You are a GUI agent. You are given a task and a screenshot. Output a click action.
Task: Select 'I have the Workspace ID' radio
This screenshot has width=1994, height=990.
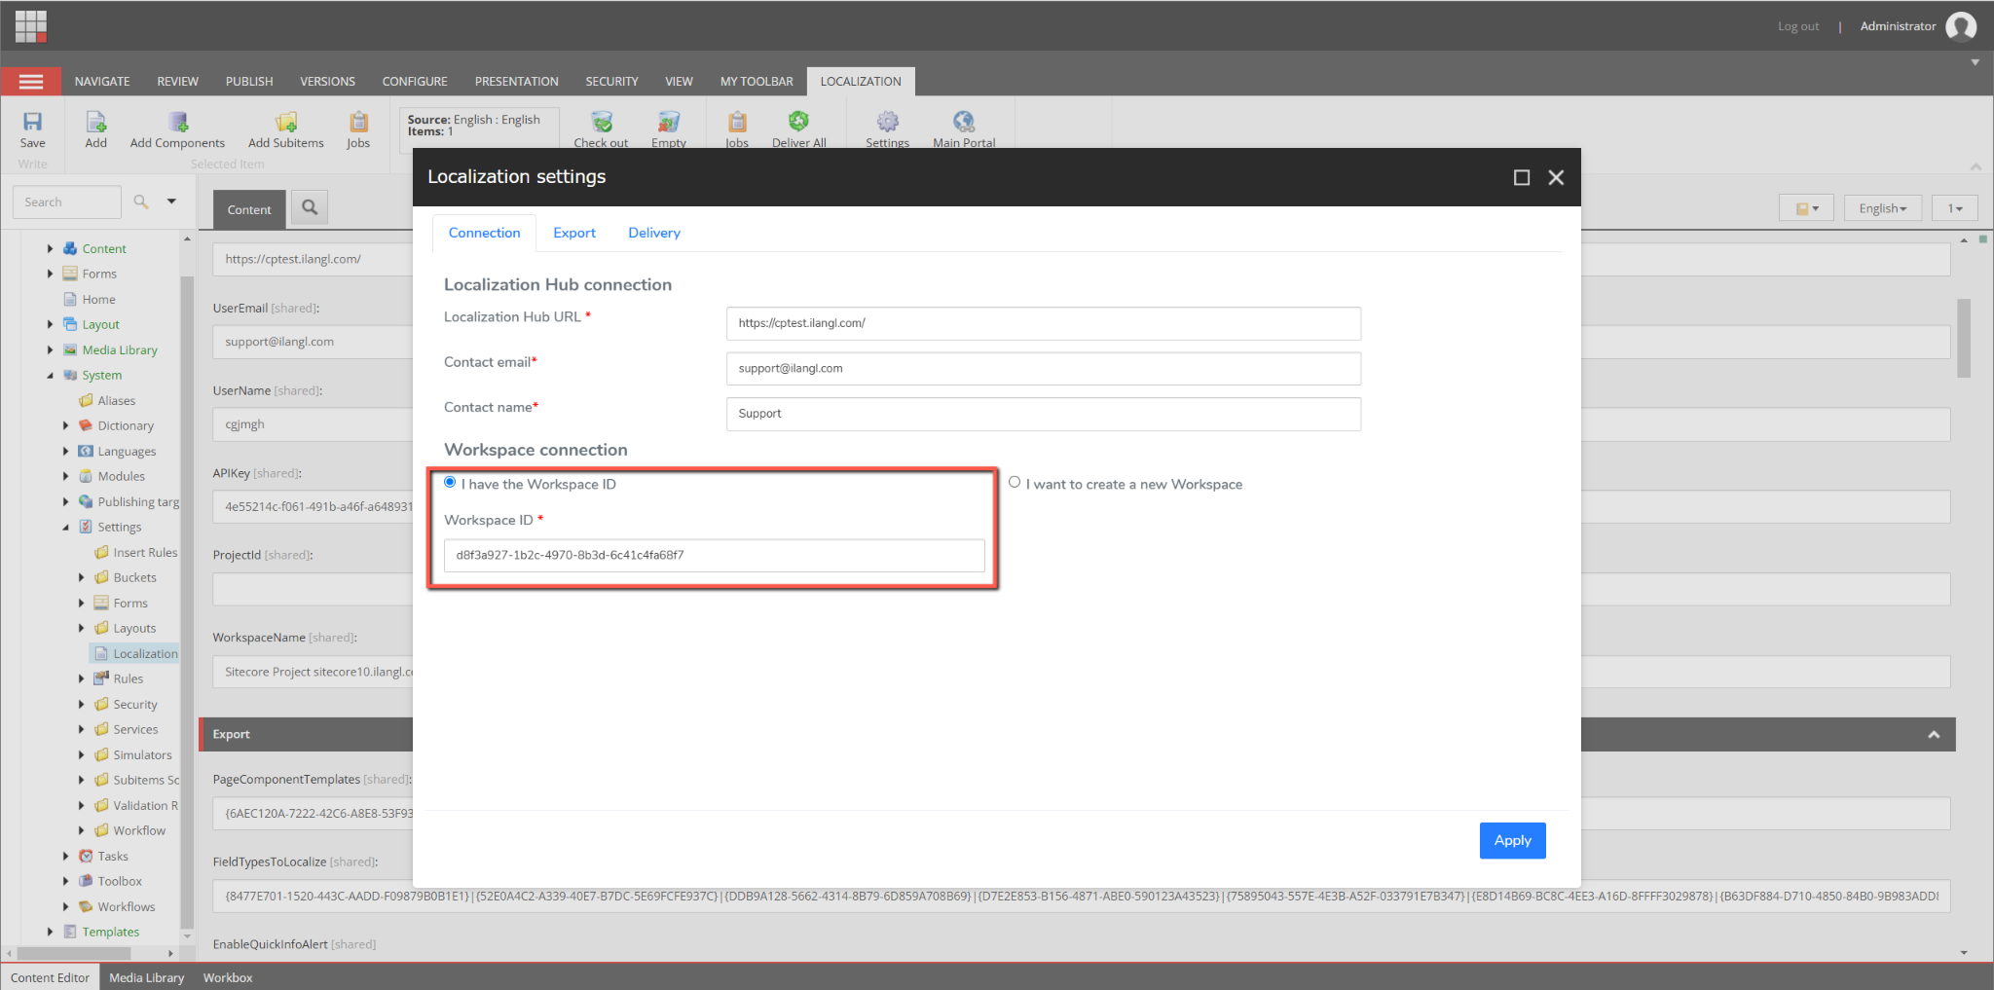450,482
